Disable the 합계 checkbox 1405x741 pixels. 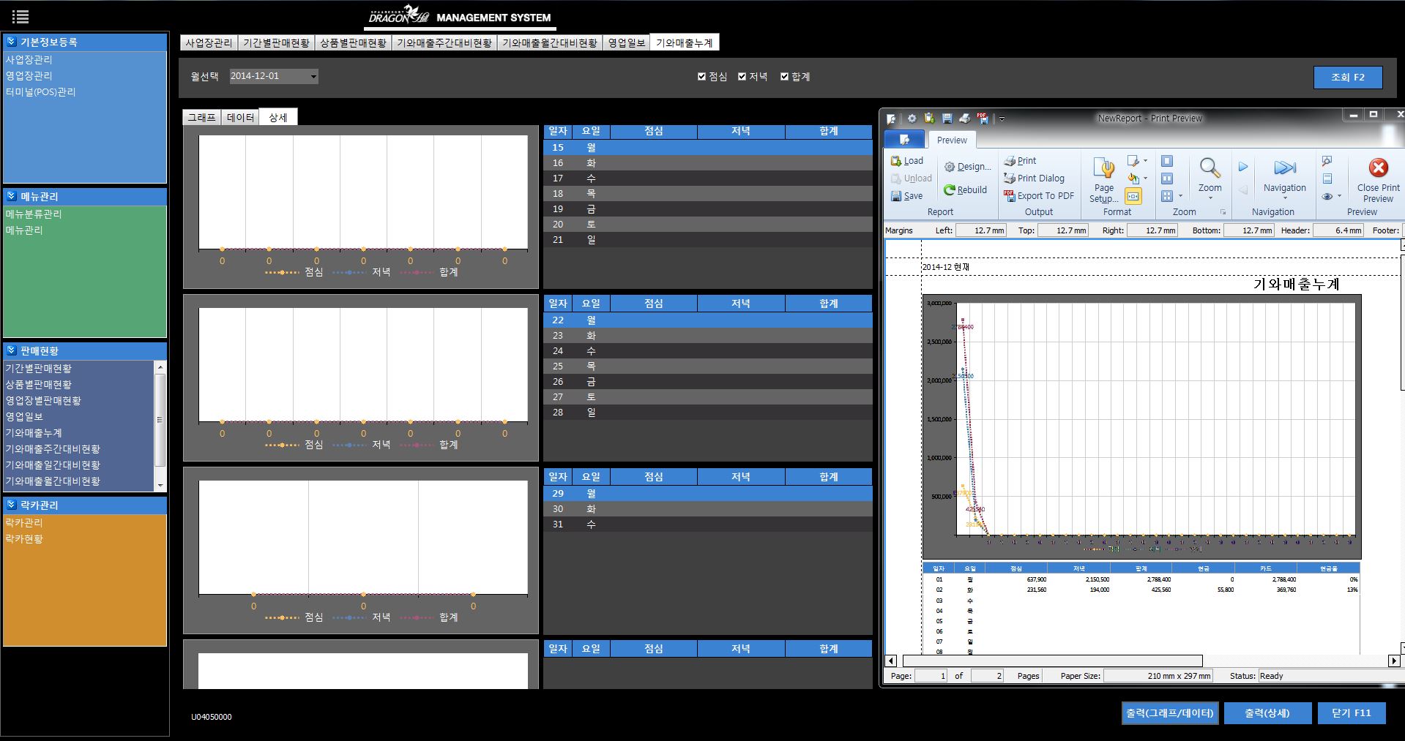tap(784, 77)
